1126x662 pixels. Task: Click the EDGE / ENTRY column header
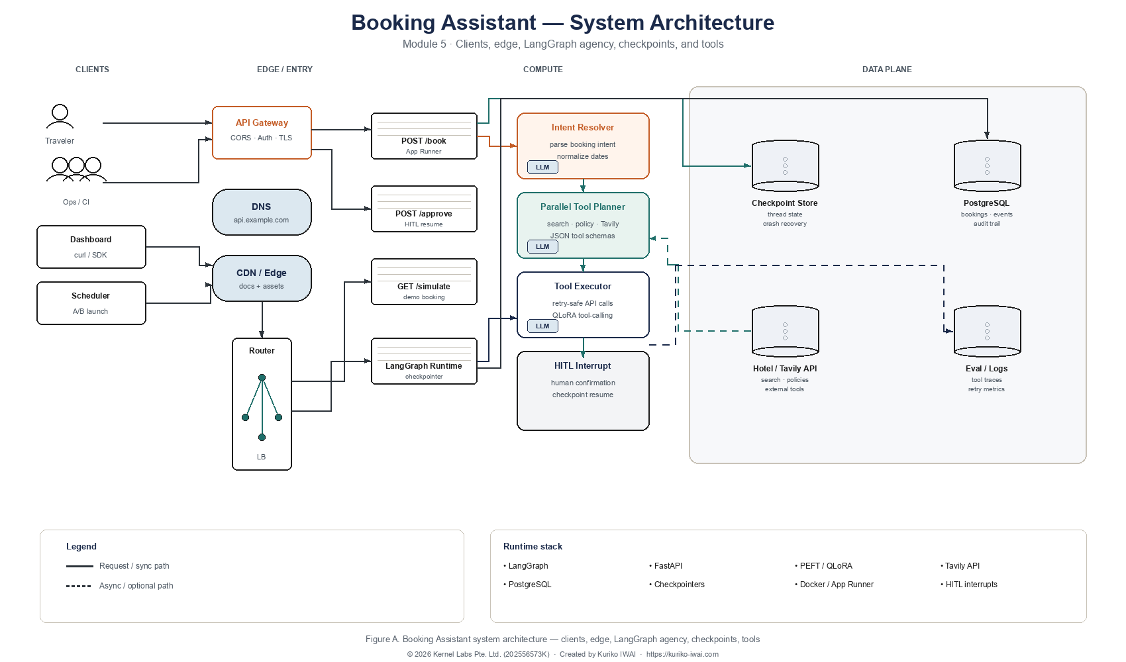(x=285, y=70)
